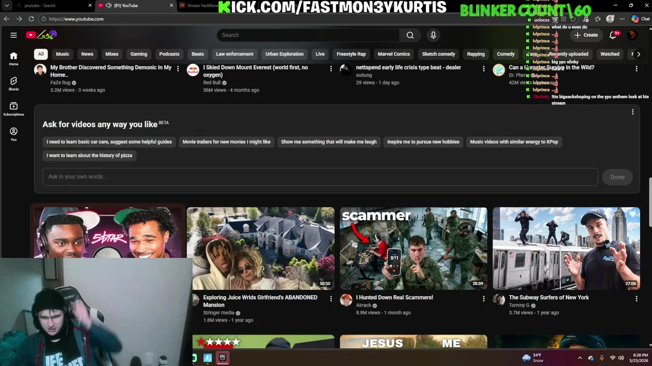Viewport: 652px width, 366px height.
Task: Open the taskbar weather widget
Action: pyautogui.click(x=533, y=358)
